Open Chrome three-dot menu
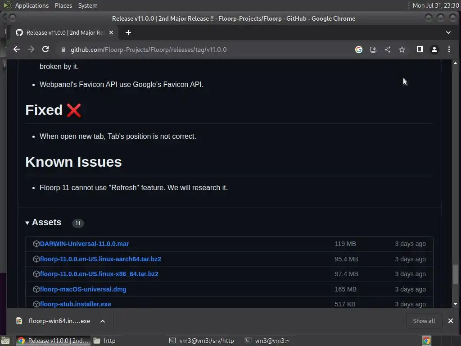The image size is (461, 346). [449, 50]
